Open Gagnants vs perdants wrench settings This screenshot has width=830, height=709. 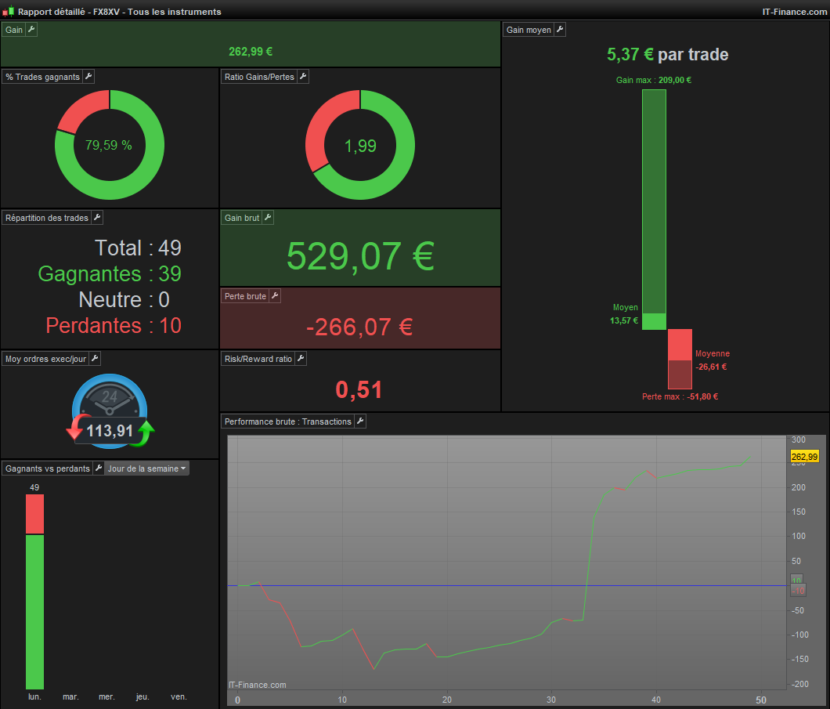click(x=99, y=468)
